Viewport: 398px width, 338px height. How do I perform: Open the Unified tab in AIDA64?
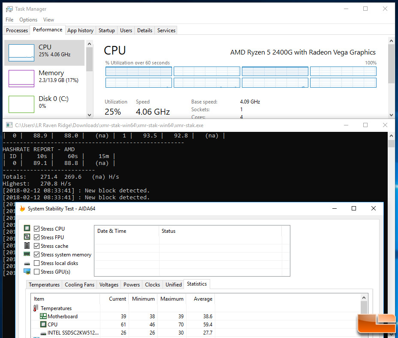click(x=174, y=285)
